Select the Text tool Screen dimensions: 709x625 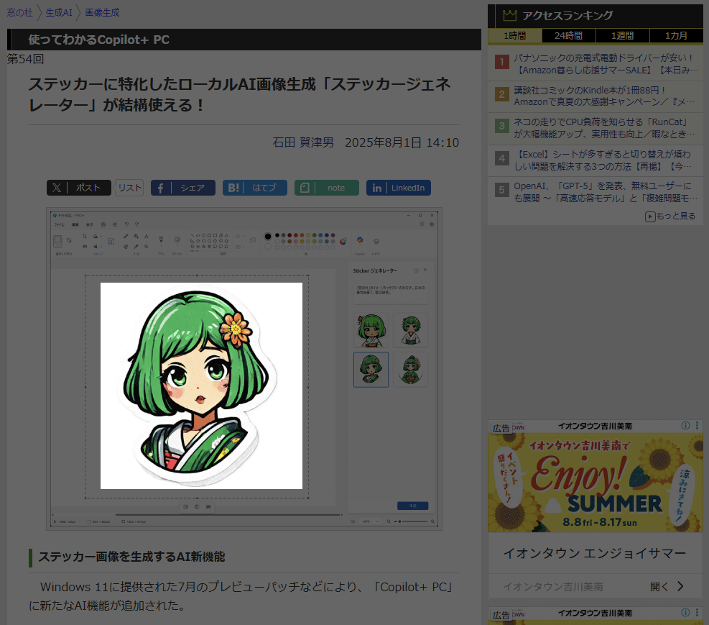point(147,236)
